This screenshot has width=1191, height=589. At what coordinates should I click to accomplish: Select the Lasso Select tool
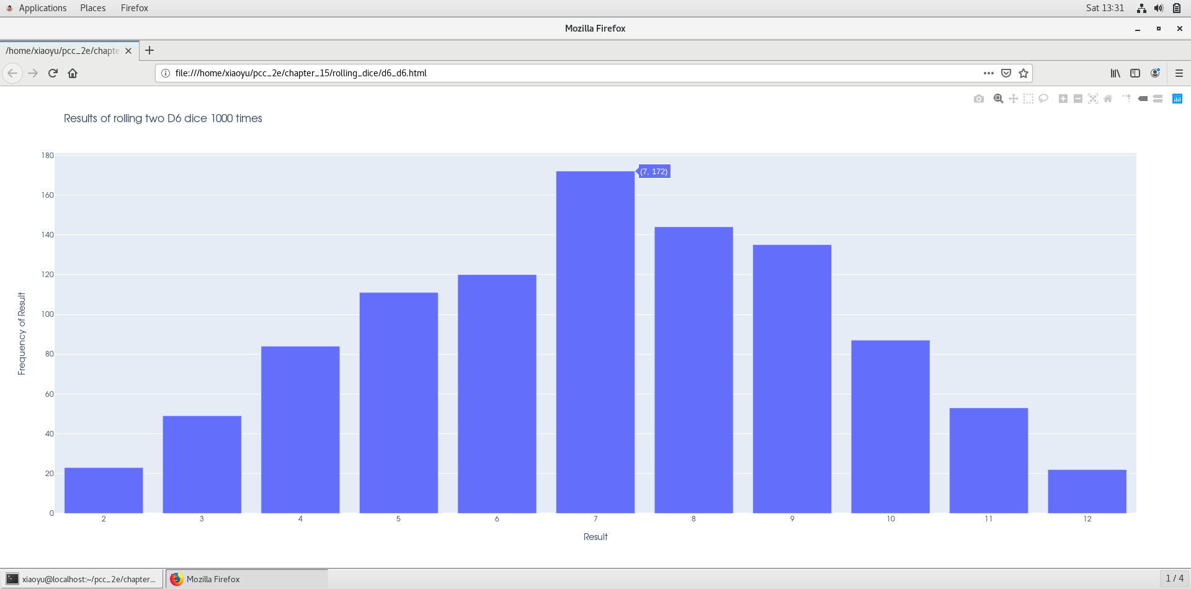pos(1043,99)
